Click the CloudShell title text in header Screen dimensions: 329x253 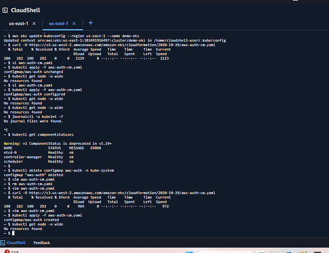[x=25, y=10]
